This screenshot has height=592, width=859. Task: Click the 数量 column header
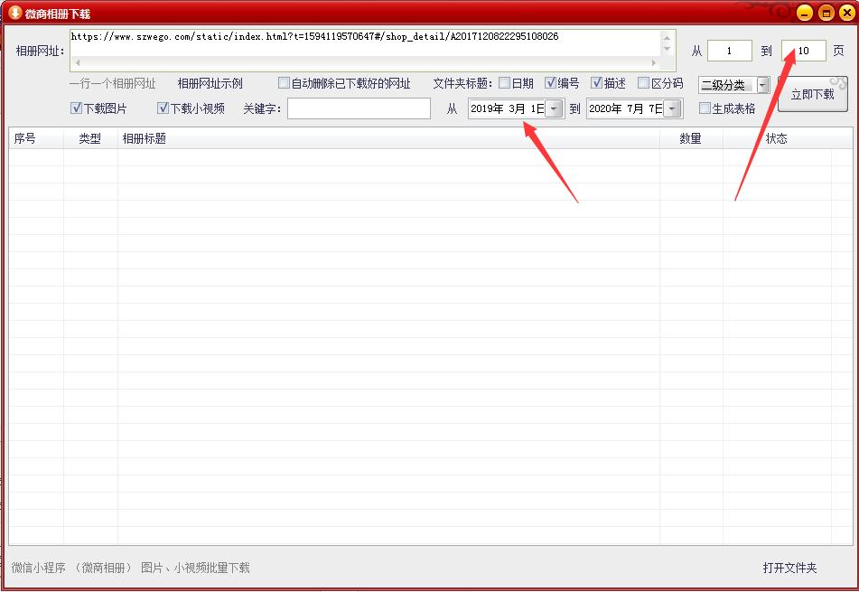[691, 138]
